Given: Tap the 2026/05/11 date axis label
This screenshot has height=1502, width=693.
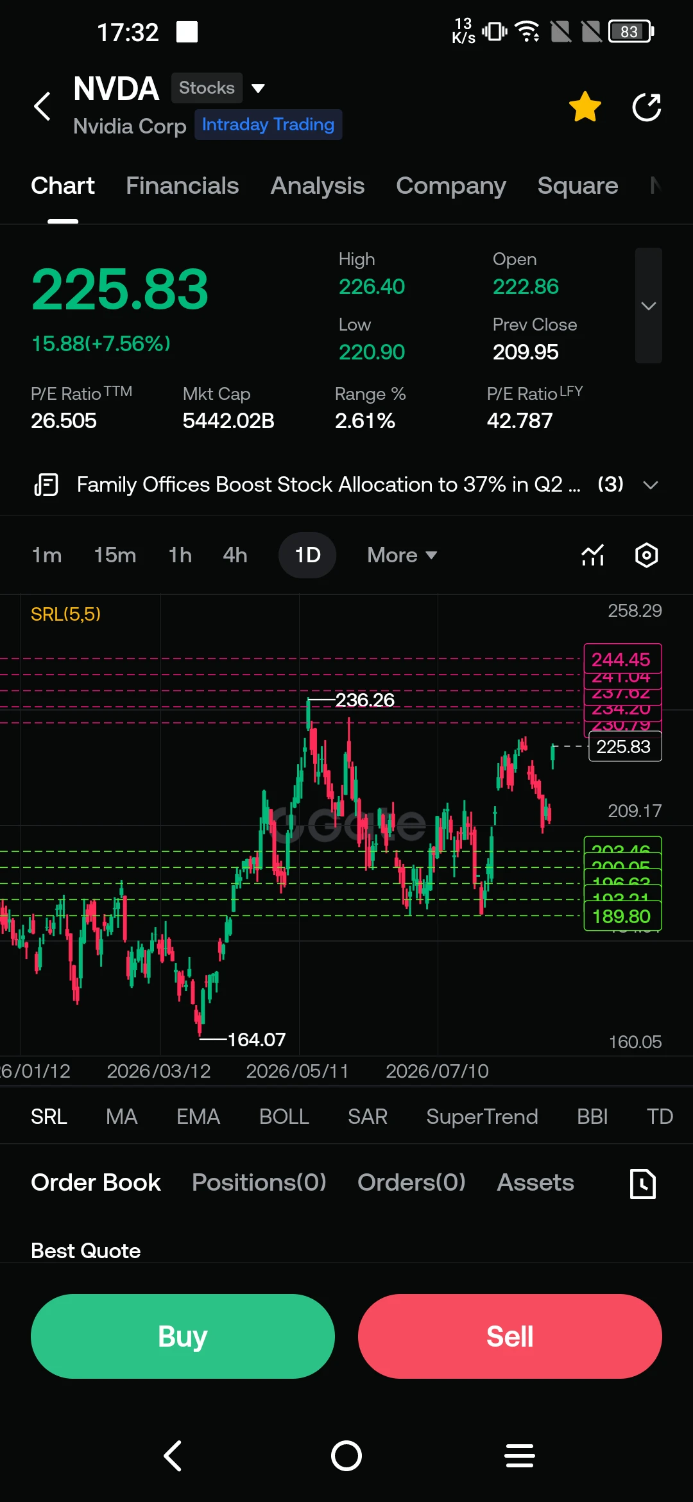Looking at the screenshot, I should point(298,1071).
